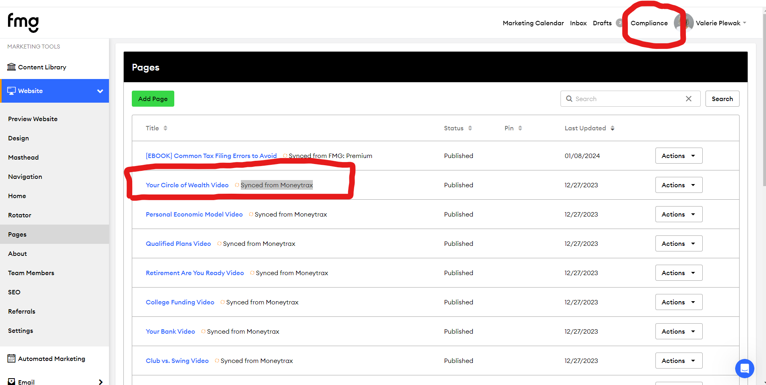Open Drafts in the top navigation
The height and width of the screenshot is (385, 766).
[x=602, y=23]
